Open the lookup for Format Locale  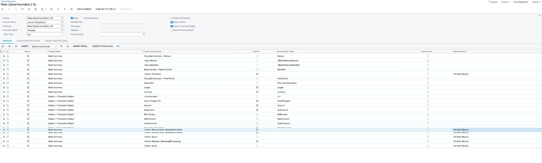tap(144, 34)
